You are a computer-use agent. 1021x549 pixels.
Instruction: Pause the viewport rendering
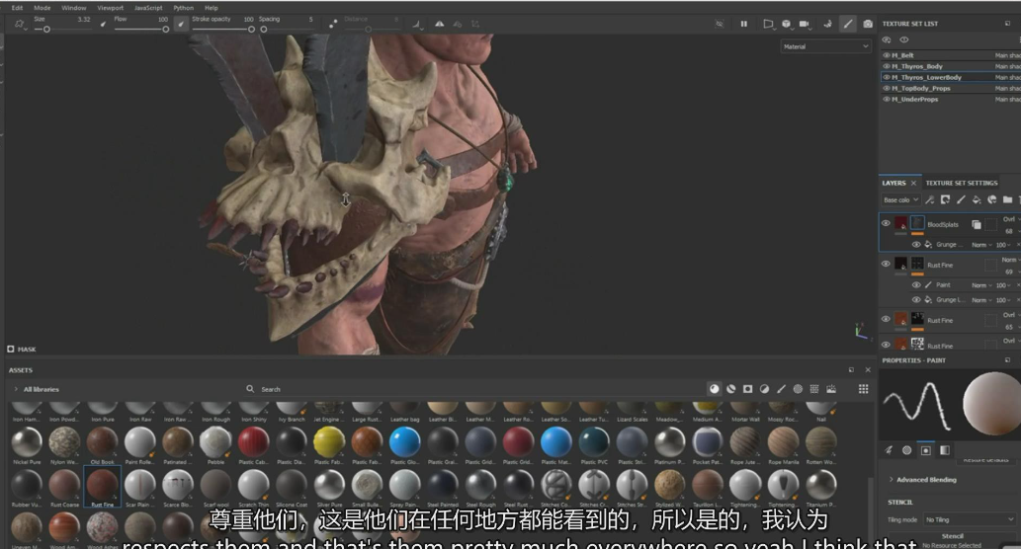[743, 24]
